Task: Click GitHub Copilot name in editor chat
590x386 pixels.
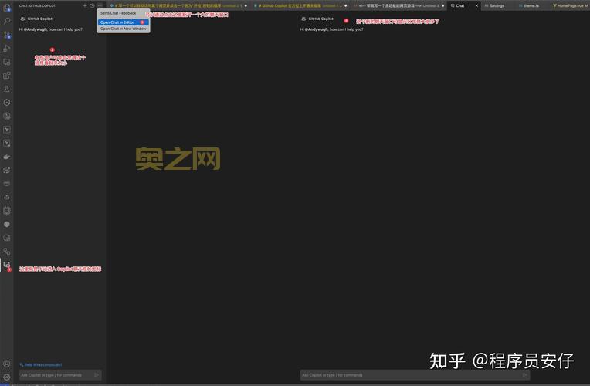Action: 320,19
